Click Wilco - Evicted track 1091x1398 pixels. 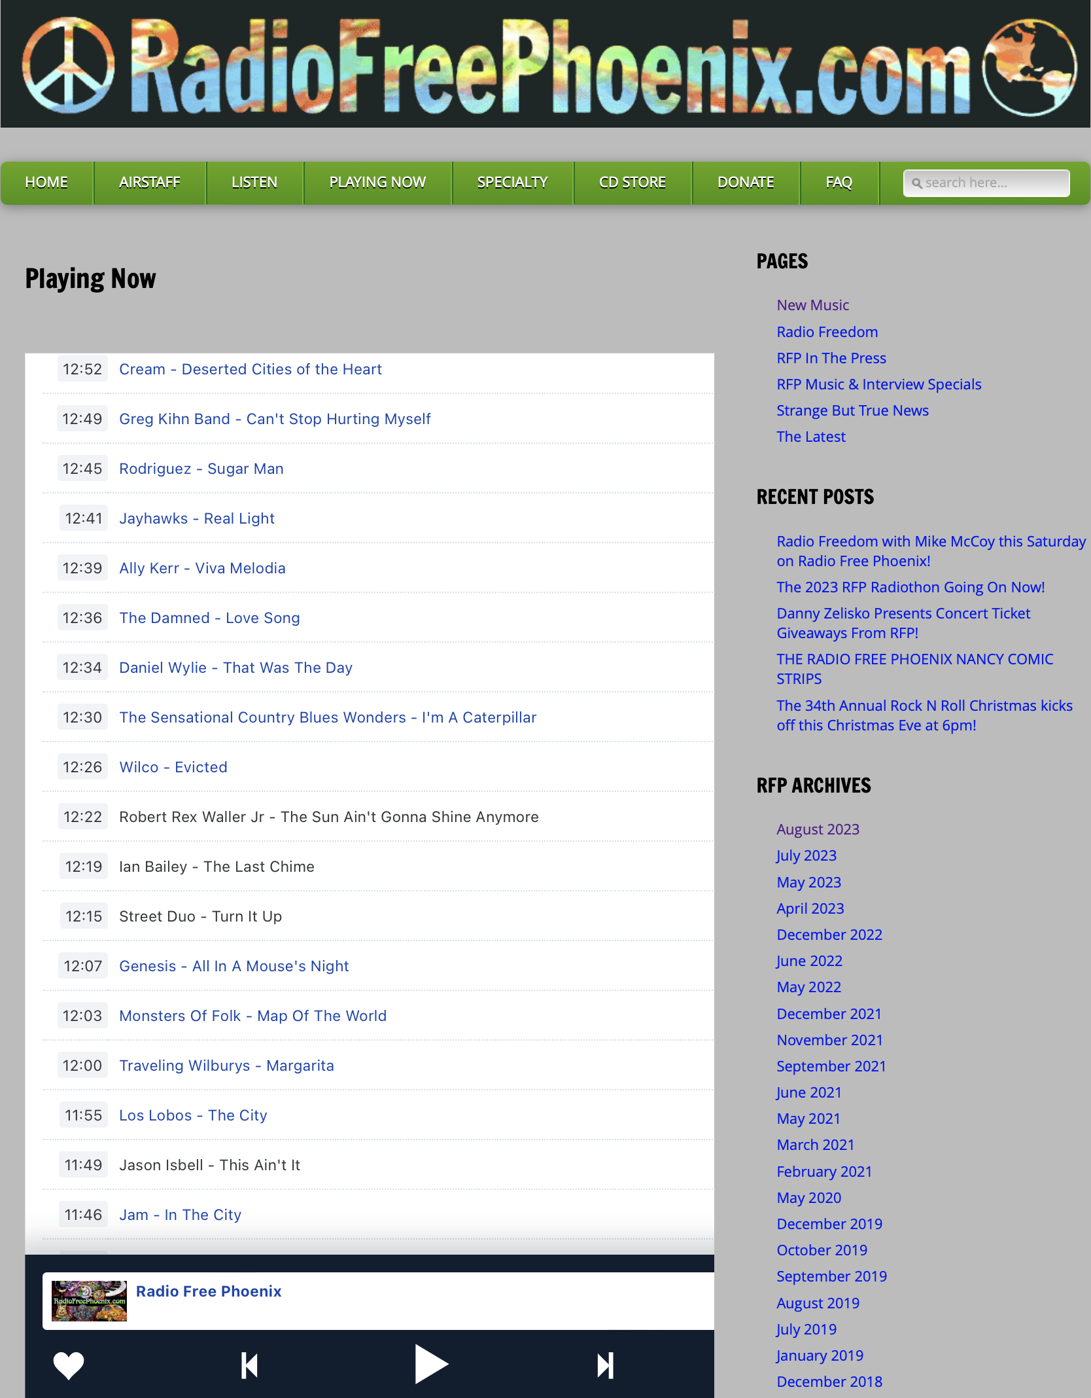173,767
